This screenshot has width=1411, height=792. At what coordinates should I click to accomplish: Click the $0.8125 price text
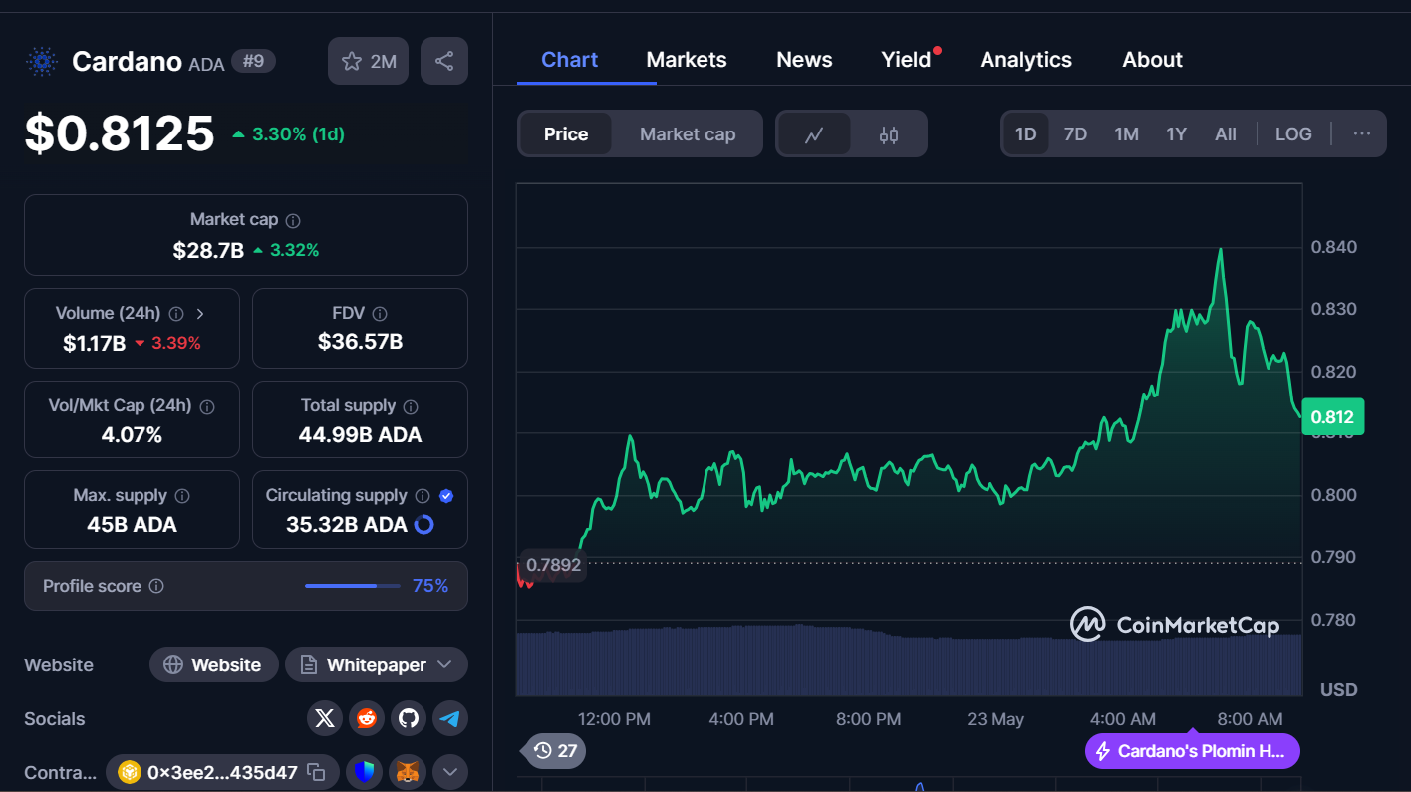click(x=120, y=133)
